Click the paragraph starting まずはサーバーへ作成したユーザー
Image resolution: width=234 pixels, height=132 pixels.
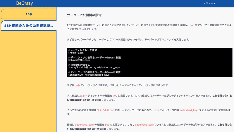pyautogui.click(x=128, y=40)
